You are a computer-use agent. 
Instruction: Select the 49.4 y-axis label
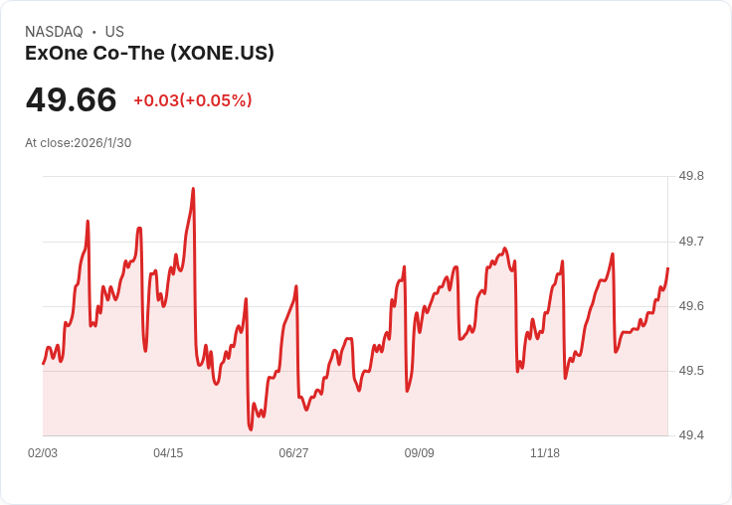[691, 435]
